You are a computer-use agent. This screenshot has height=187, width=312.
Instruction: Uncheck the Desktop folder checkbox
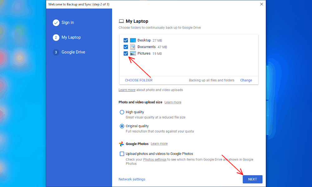(125, 40)
